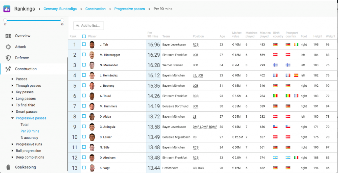This screenshot has width=338, height=173.
Task: Open Construction breadcrumb link
Action: point(95,9)
